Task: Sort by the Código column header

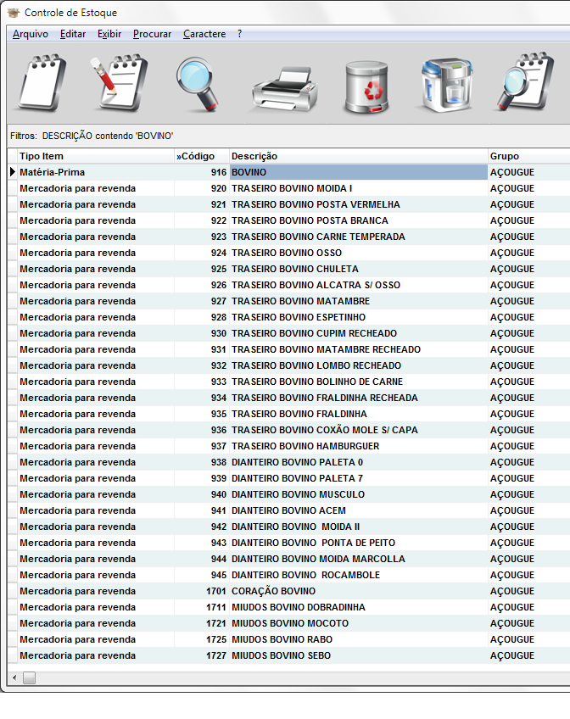Action: coord(201,156)
